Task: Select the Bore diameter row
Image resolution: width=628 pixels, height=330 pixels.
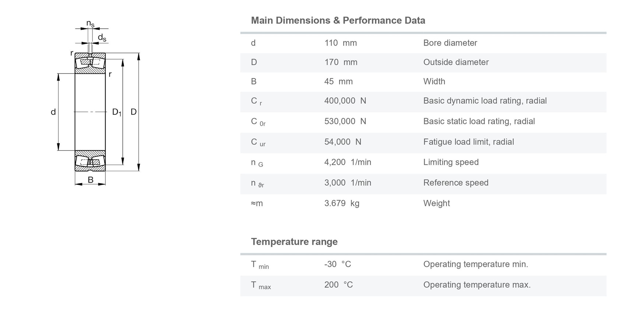Action: pos(423,43)
